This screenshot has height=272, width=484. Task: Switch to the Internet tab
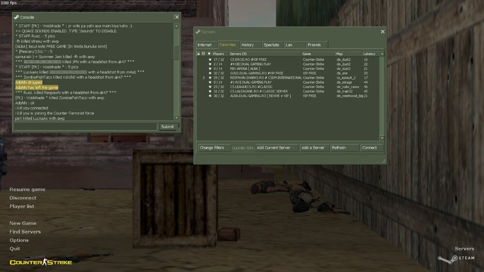coord(205,45)
